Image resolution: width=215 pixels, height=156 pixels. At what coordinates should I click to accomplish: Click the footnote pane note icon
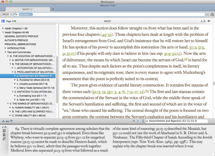(4, 131)
